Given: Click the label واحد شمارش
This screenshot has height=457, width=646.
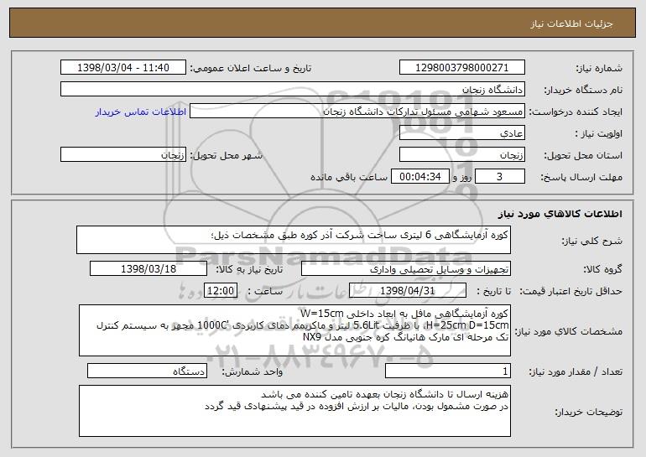Looking at the screenshot, I should [x=253, y=371].
